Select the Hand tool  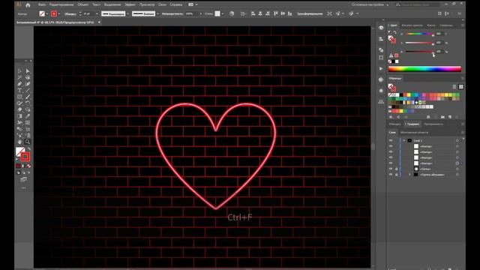click(x=20, y=142)
